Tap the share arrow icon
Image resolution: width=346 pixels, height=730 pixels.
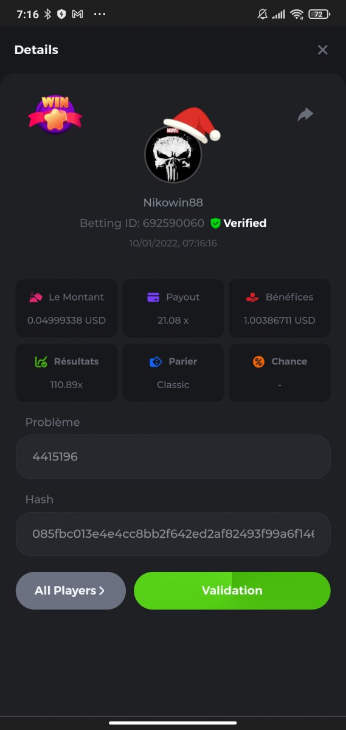pyautogui.click(x=305, y=114)
